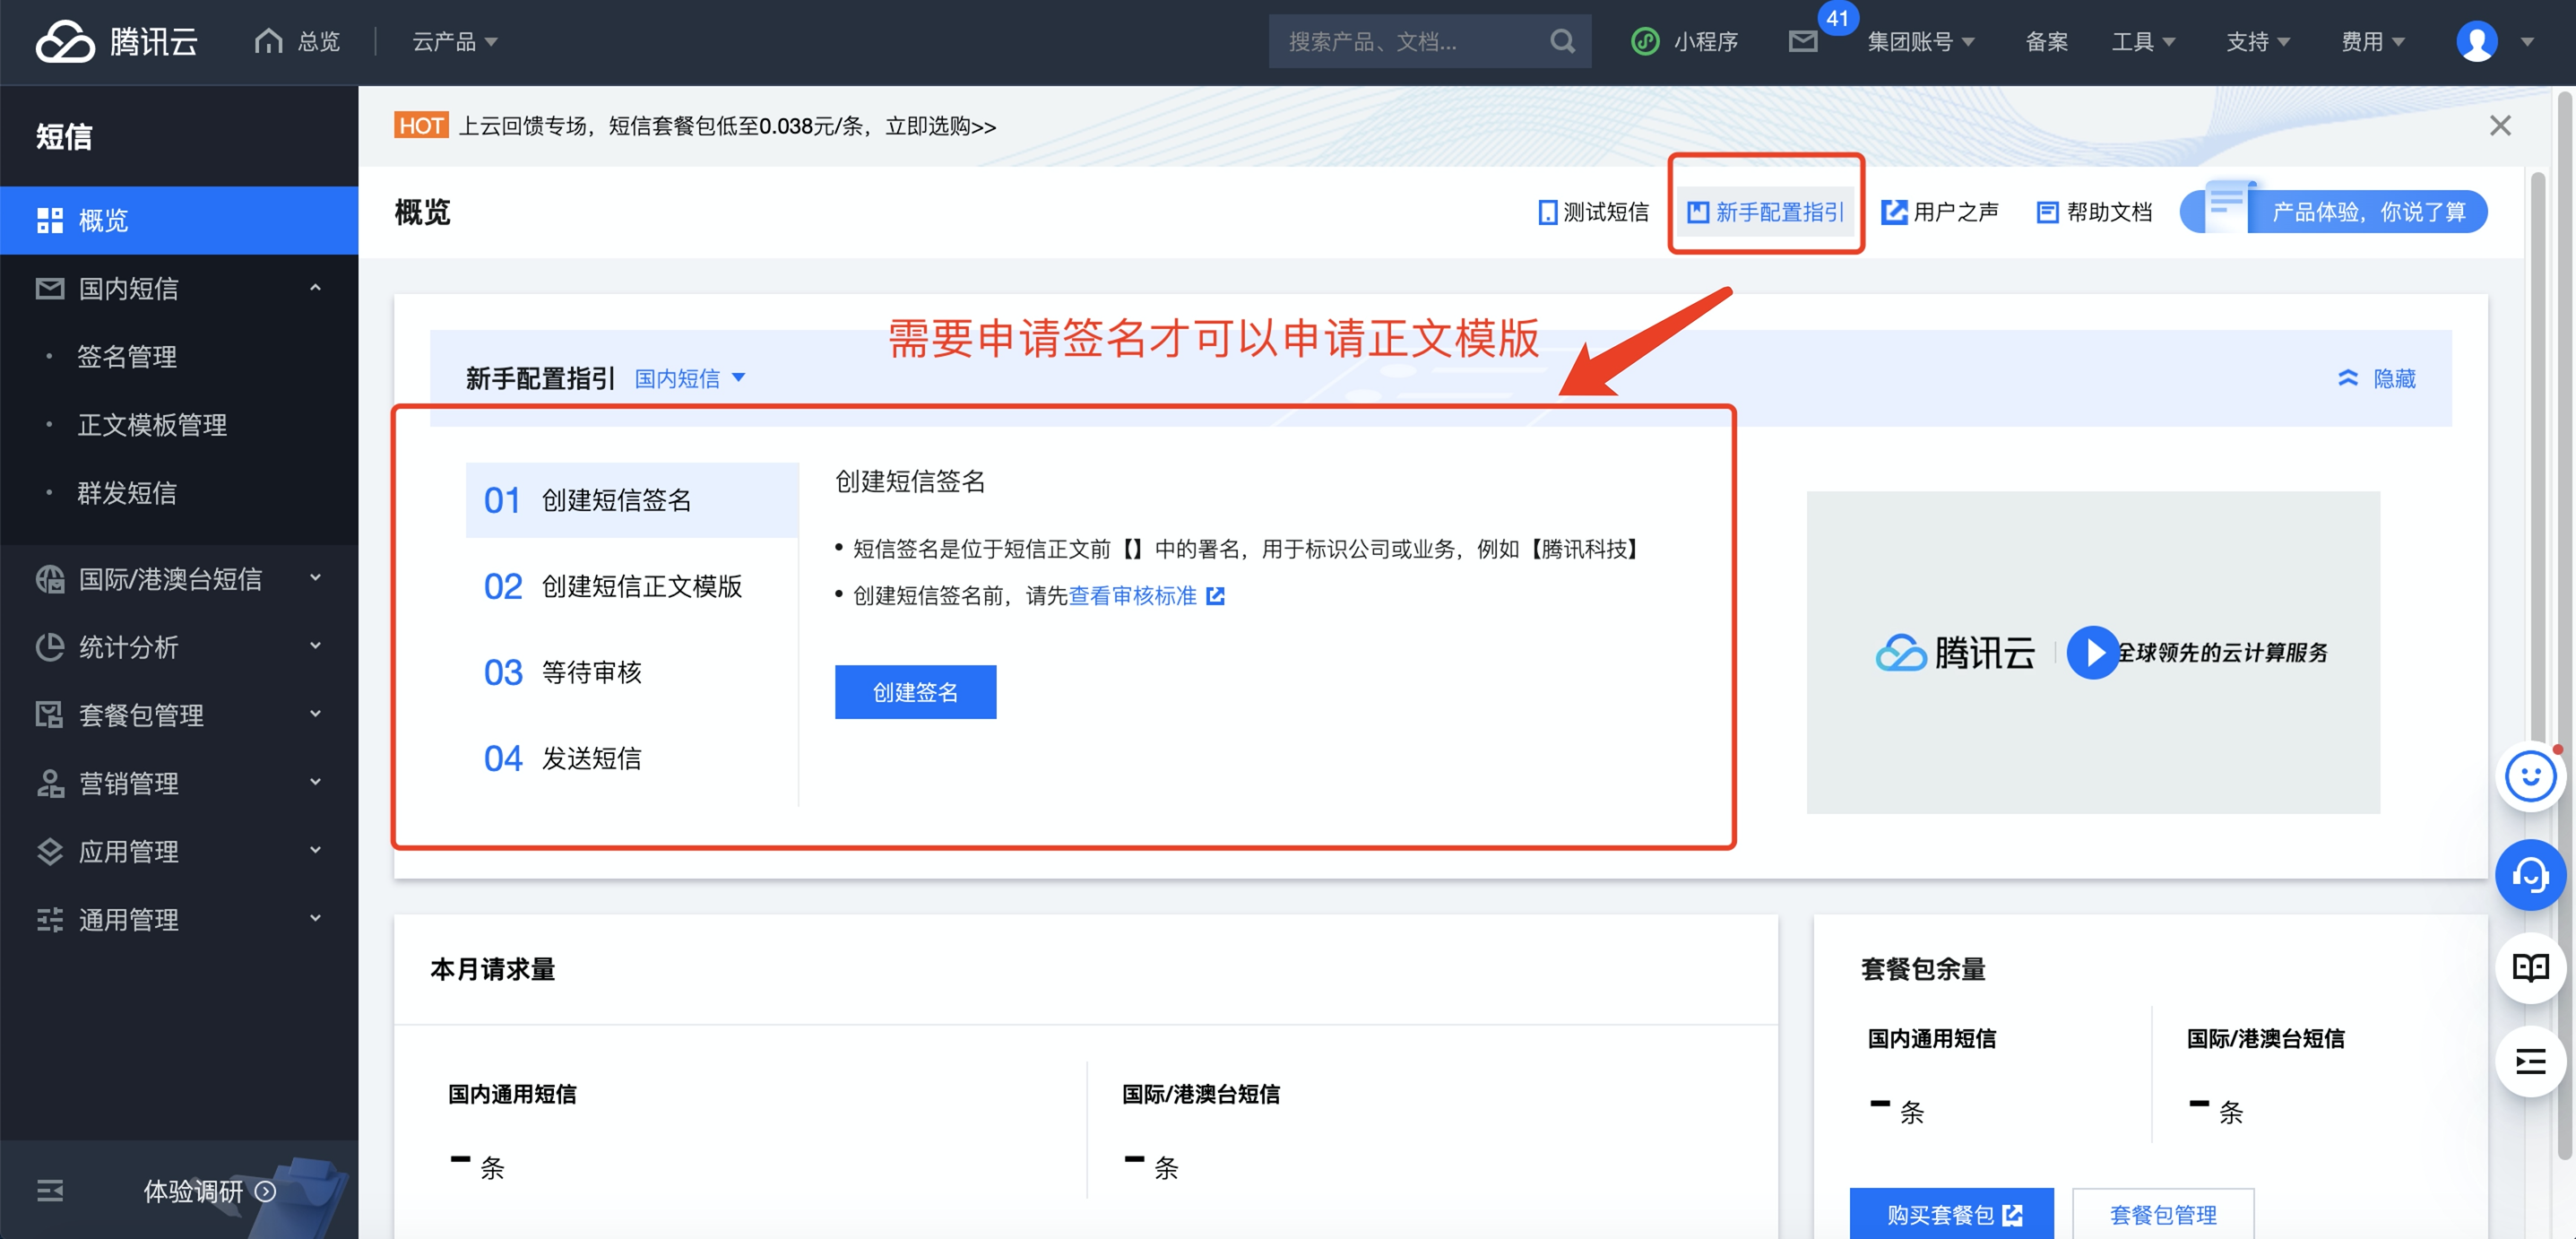The height and width of the screenshot is (1239, 2576).
Task: Open 正文模板管理 in the sidebar
Action: click(152, 425)
